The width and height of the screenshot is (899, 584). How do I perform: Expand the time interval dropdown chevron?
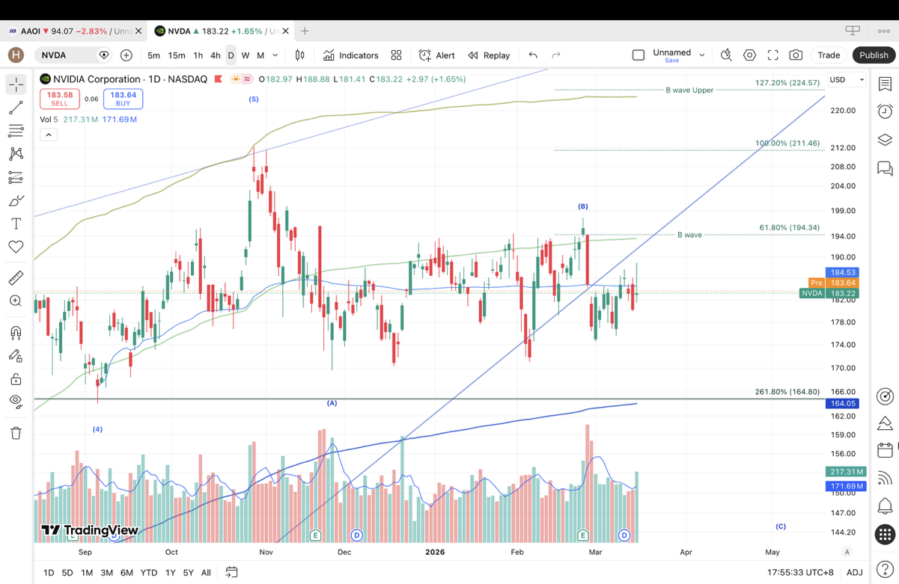(275, 55)
